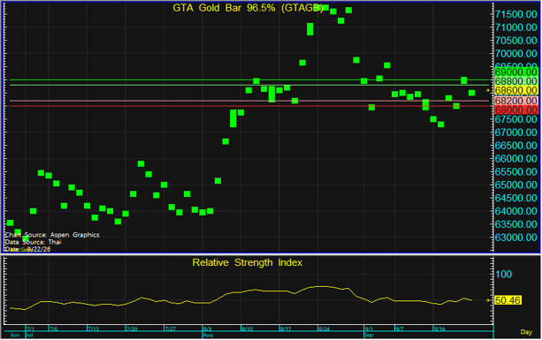Pick the 9/1 date on the time axis
Image resolution: width=542 pixels, height=340 pixels.
pos(369,329)
